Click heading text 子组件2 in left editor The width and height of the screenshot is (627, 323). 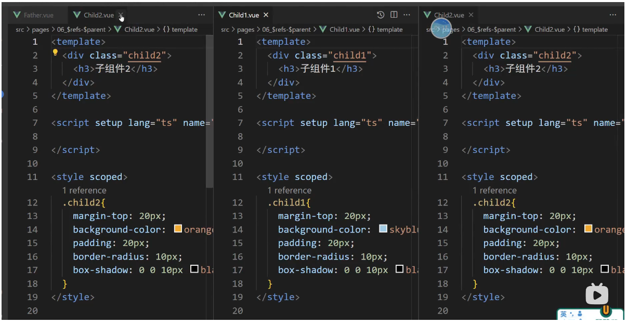(113, 69)
